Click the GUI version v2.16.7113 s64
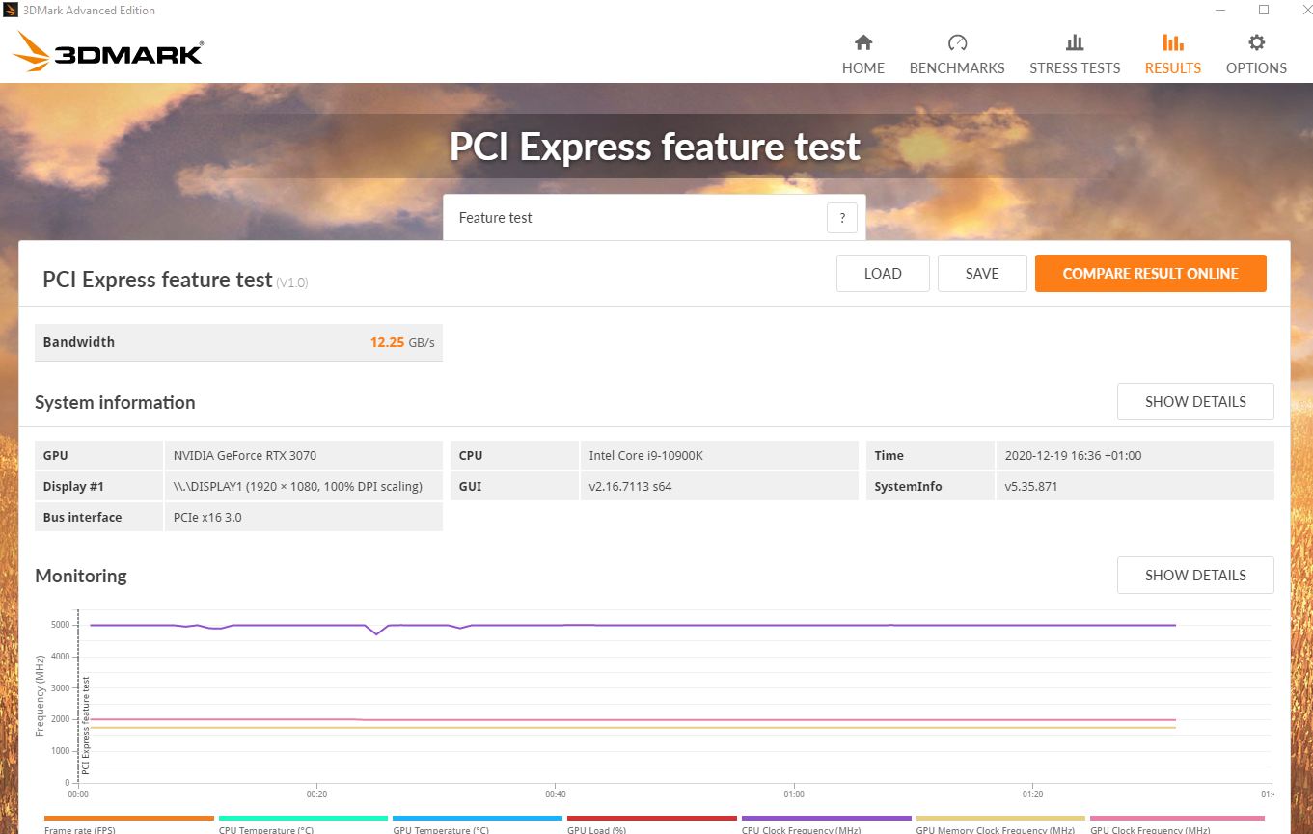 pyautogui.click(x=630, y=487)
